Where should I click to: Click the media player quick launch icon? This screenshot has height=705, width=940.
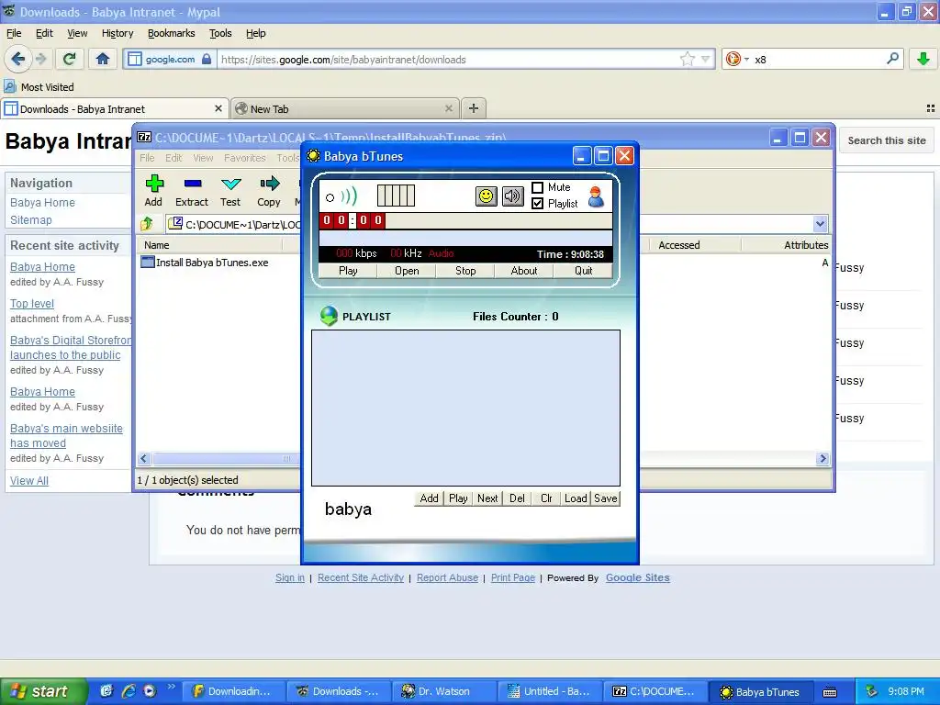point(150,690)
